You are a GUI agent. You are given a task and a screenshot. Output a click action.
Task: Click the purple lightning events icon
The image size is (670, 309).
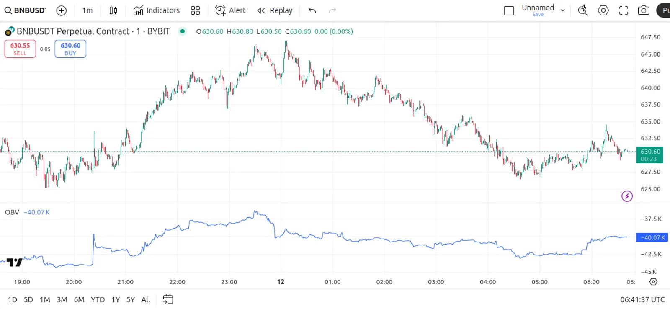point(627,196)
